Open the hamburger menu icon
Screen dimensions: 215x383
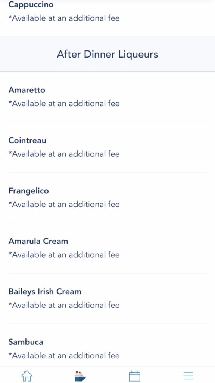[188, 376]
